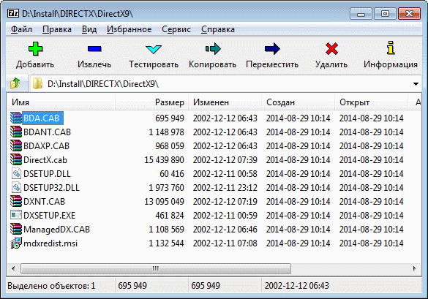
Task: Click the left scroll arrow
Action: (13, 268)
